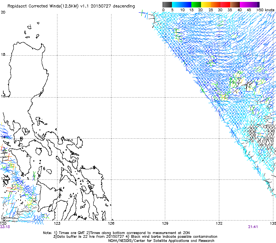Click the 123 longitude axis label
Screen dimensions: 276x243
pos(57,224)
